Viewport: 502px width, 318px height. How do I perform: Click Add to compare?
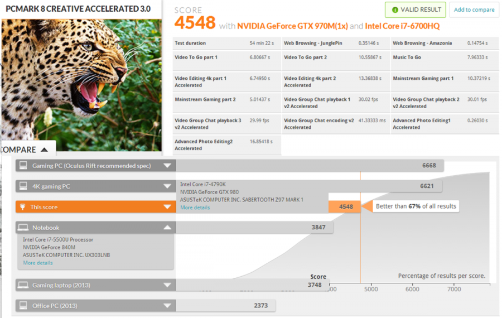click(474, 10)
